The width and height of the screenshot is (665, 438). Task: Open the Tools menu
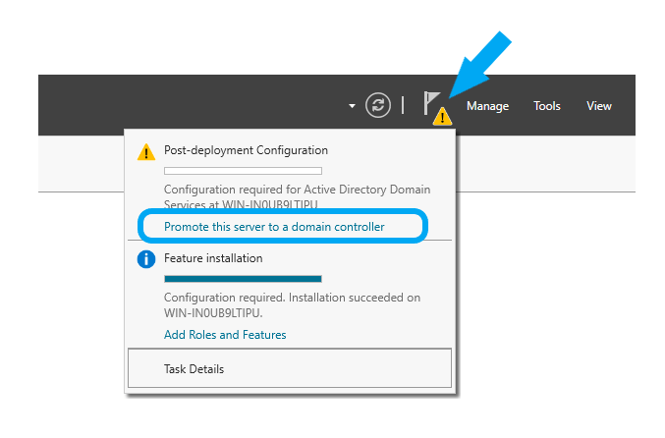coord(547,106)
